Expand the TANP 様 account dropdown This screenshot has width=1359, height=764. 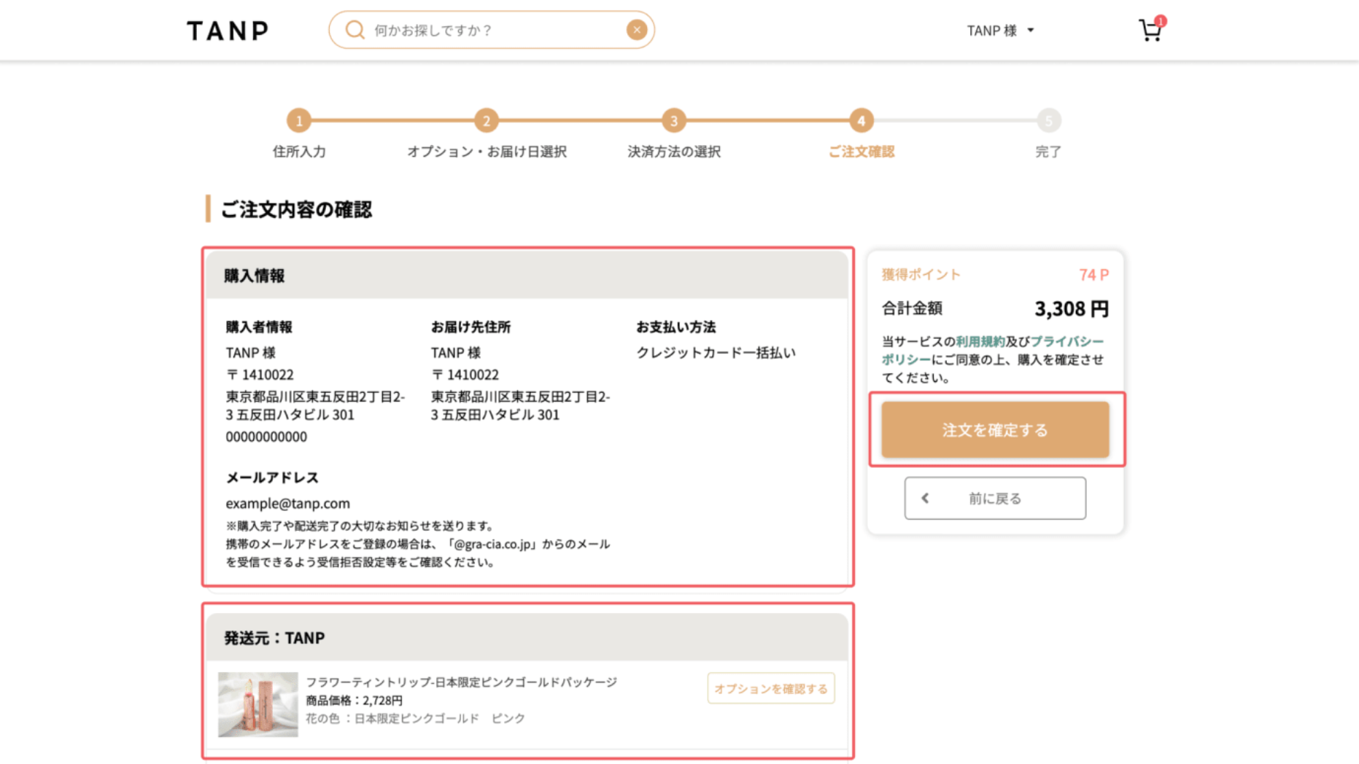coord(992,31)
